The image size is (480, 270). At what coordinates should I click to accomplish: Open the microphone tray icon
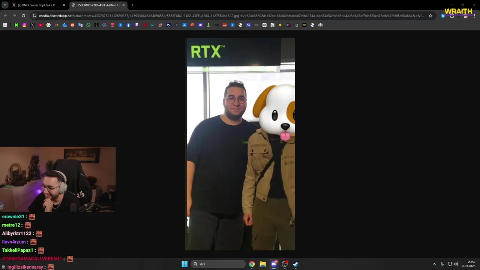pyautogui.click(x=442, y=264)
